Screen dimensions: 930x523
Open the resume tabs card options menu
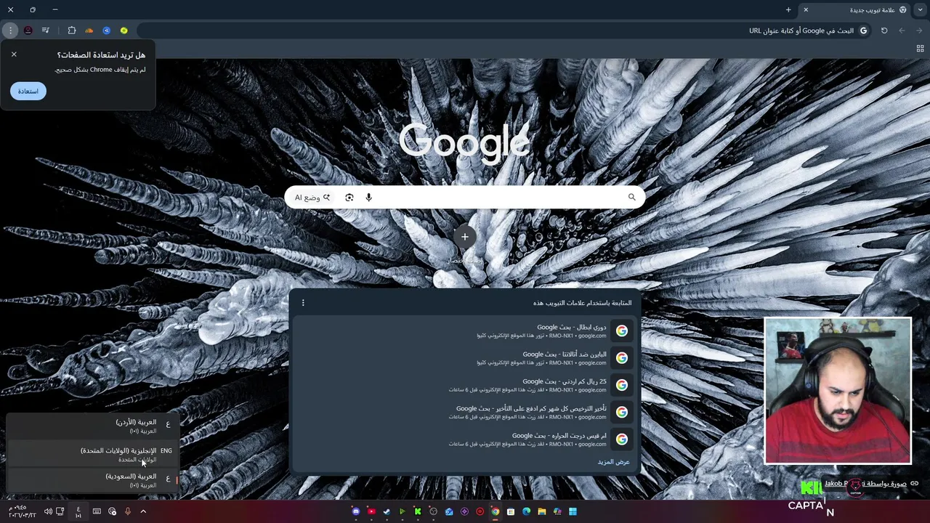tap(303, 303)
